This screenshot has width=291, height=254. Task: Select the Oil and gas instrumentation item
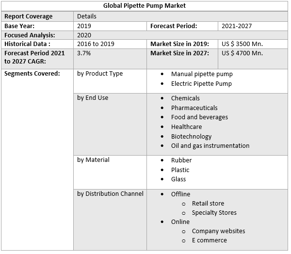click(210, 145)
